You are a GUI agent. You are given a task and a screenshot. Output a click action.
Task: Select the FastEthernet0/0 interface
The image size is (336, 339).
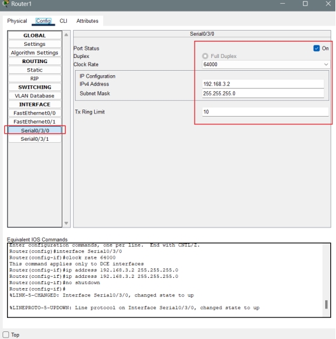click(34, 113)
